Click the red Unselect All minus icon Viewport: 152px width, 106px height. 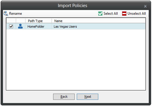(124, 14)
